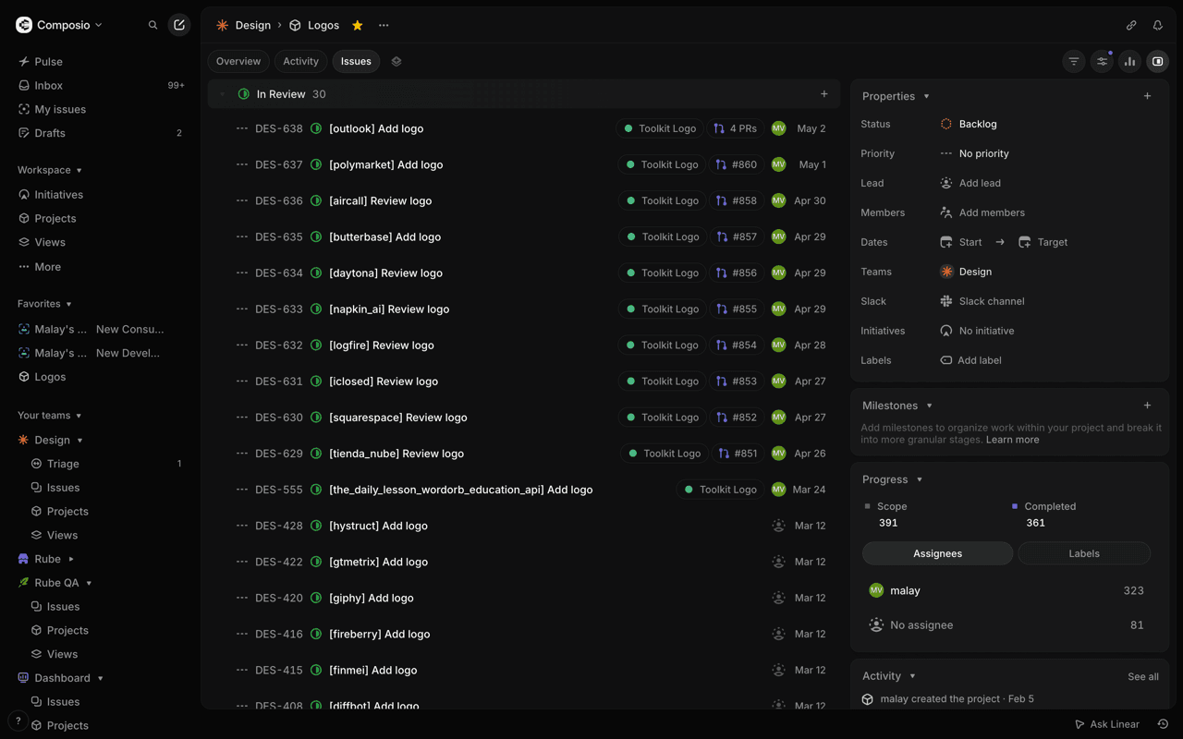Click Add lead
The height and width of the screenshot is (739, 1183).
click(970, 183)
